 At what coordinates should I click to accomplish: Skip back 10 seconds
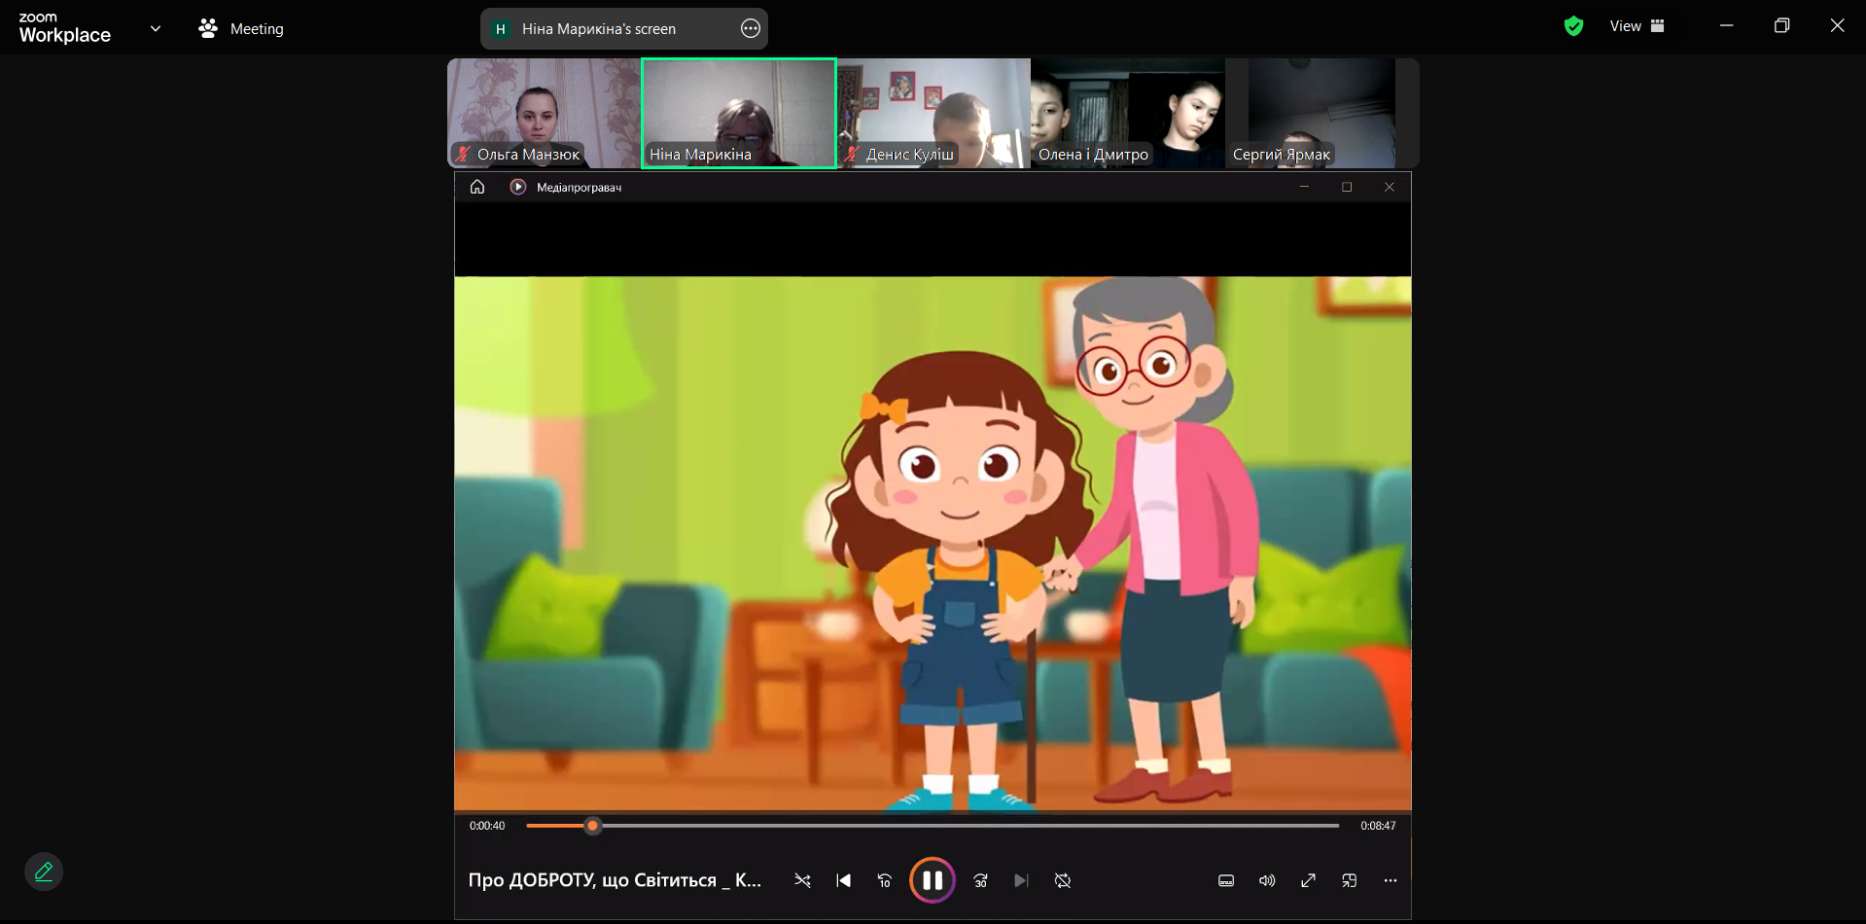[884, 880]
